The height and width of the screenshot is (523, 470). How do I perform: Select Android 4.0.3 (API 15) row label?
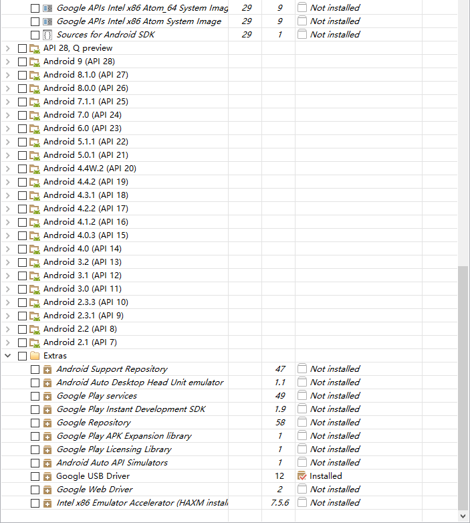pos(86,235)
